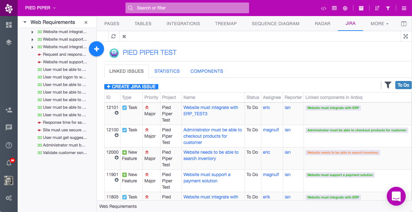Image resolution: width=412 pixels, height=212 pixels.
Task: Click the archive box icon in top bar
Action: click(361, 9)
